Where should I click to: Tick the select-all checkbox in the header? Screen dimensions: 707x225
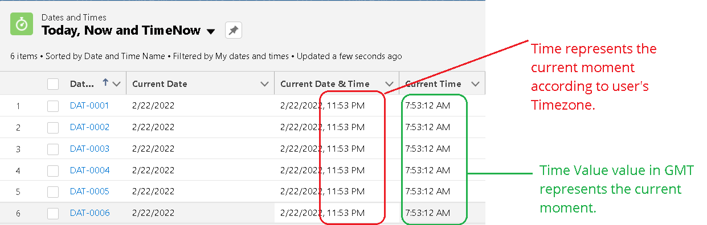pyautogui.click(x=53, y=84)
